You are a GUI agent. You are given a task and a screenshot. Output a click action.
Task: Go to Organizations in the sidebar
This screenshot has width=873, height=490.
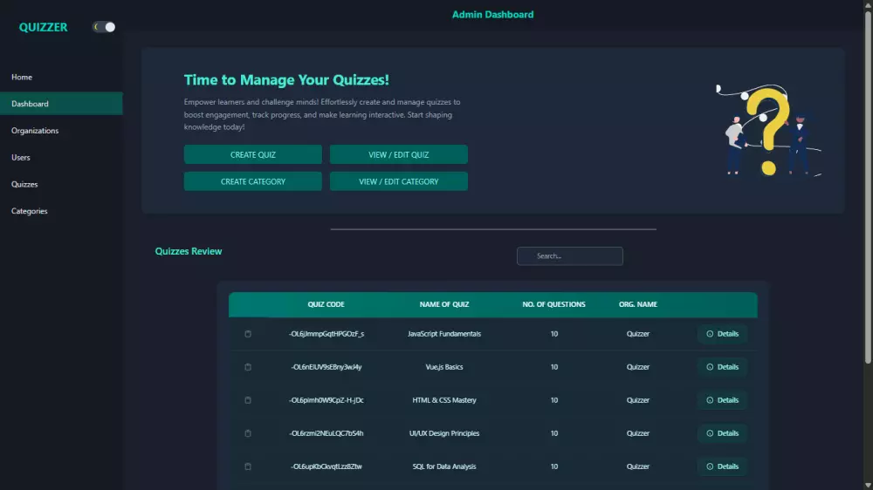[x=61, y=130]
